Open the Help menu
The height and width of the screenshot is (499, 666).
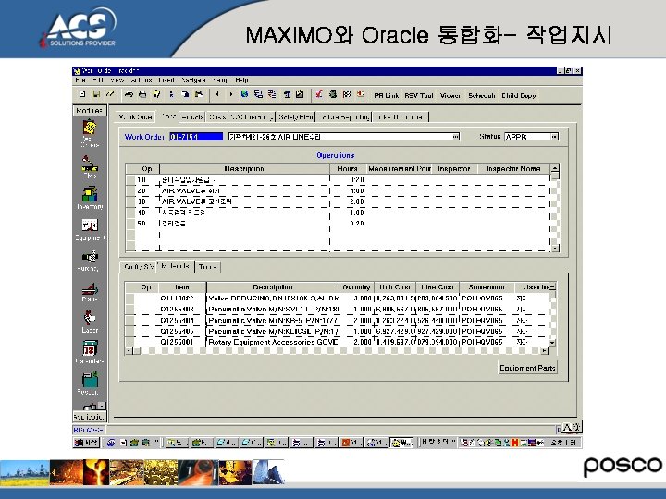point(241,79)
